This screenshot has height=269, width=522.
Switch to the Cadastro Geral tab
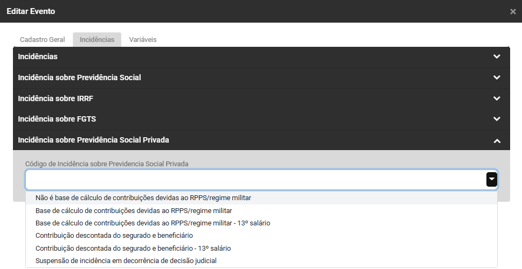point(42,40)
